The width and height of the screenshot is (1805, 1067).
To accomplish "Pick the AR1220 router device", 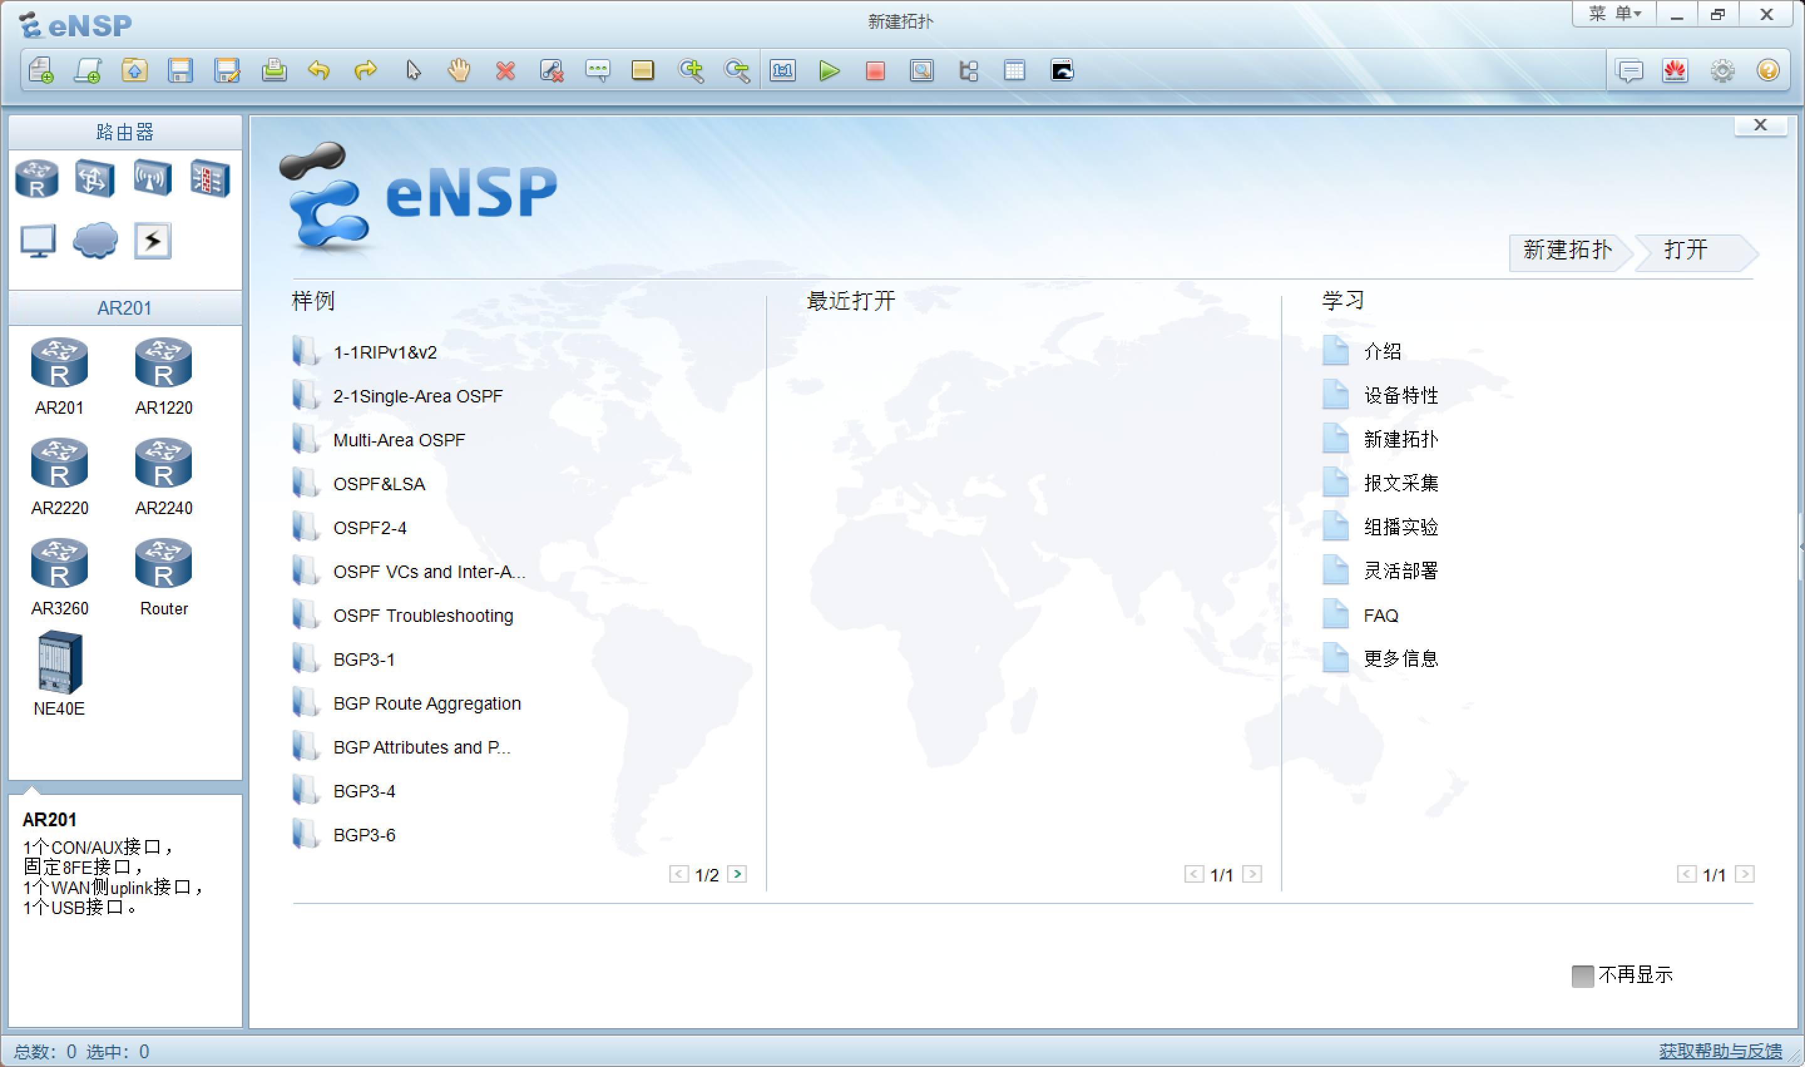I will pos(163,376).
